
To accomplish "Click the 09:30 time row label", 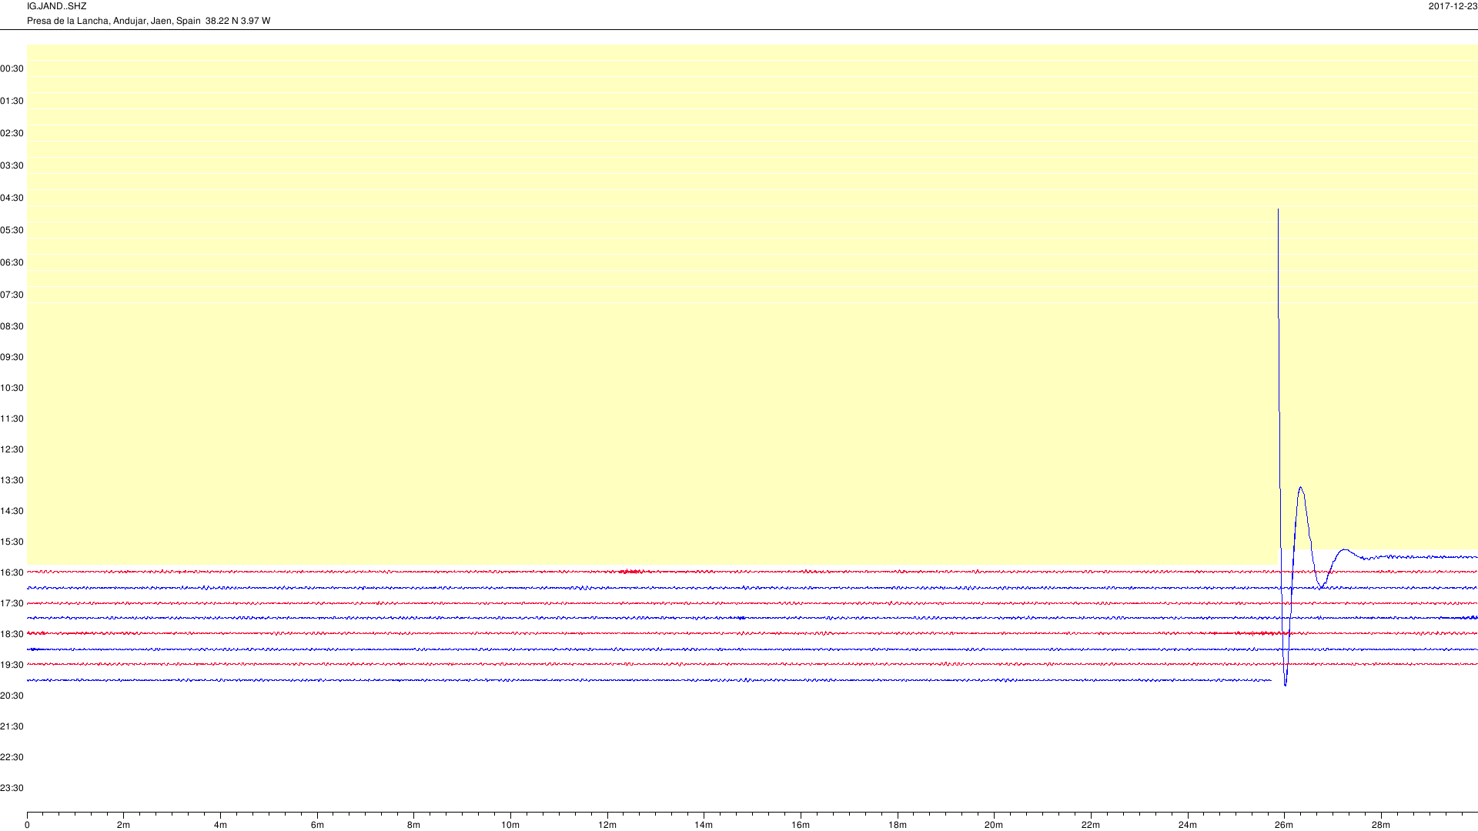I will pyautogui.click(x=12, y=357).
